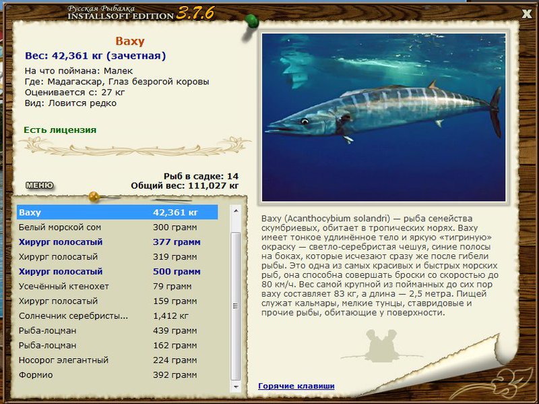Select Рыба-лоцман 439 грамм entry

pos(117,330)
